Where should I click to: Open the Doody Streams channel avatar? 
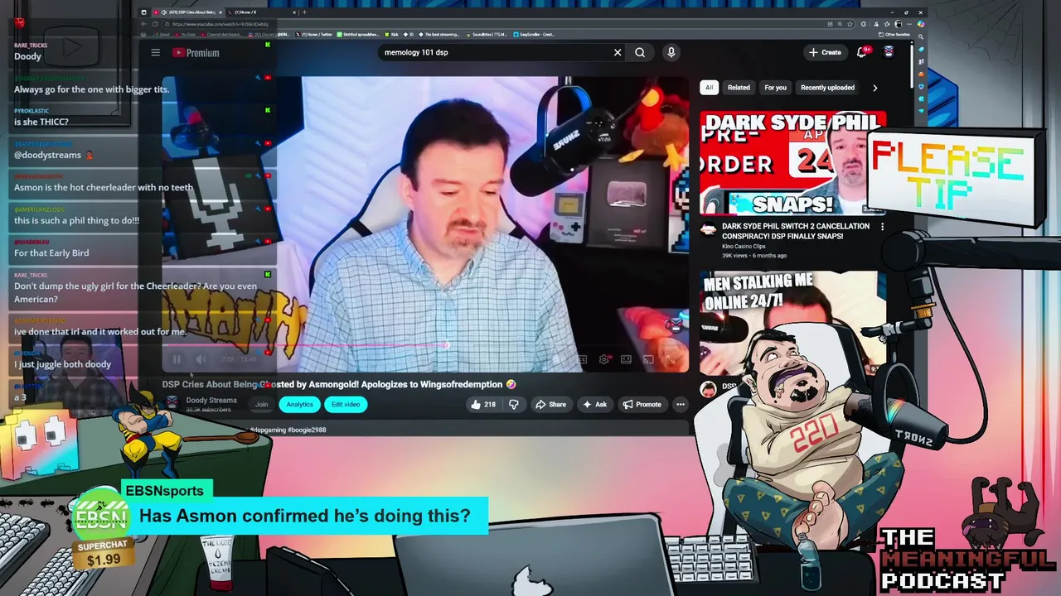[x=172, y=403]
